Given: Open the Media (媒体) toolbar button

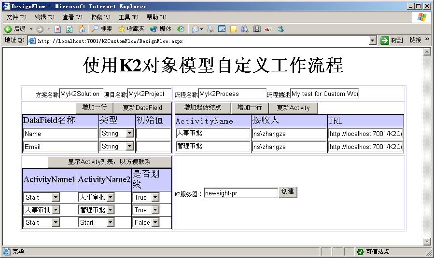Looking at the screenshot, I should tap(161, 29).
